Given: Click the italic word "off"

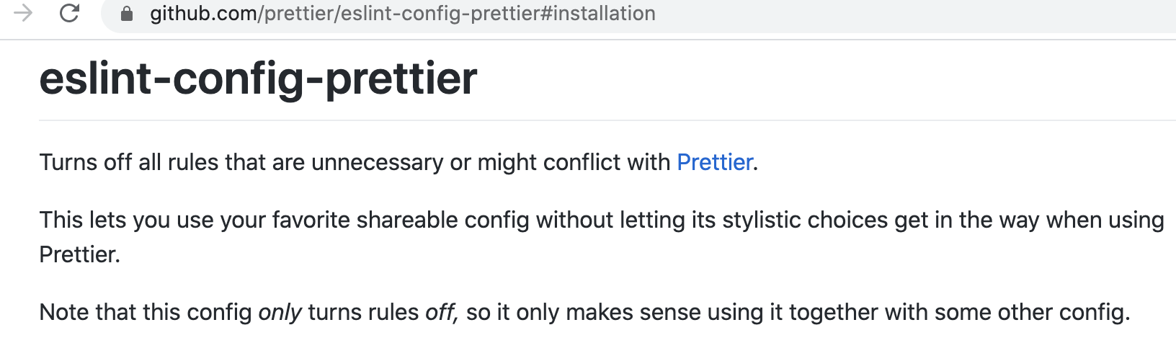Looking at the screenshot, I should tap(440, 312).
